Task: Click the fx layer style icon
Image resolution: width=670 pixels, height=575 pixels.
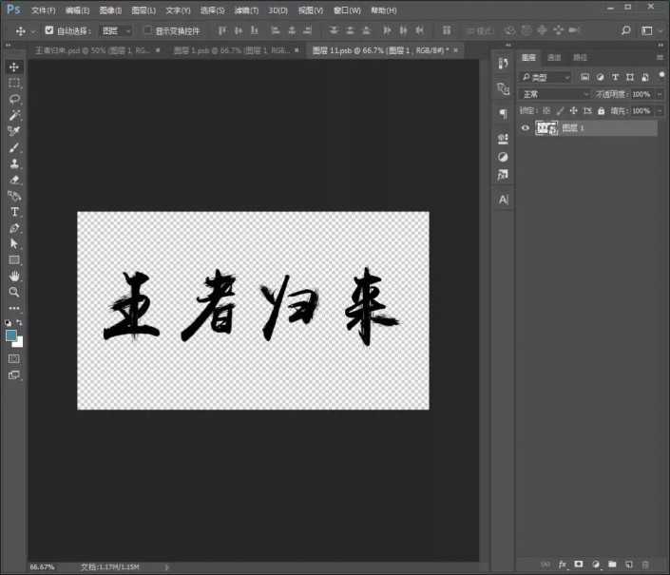Action: tap(562, 565)
